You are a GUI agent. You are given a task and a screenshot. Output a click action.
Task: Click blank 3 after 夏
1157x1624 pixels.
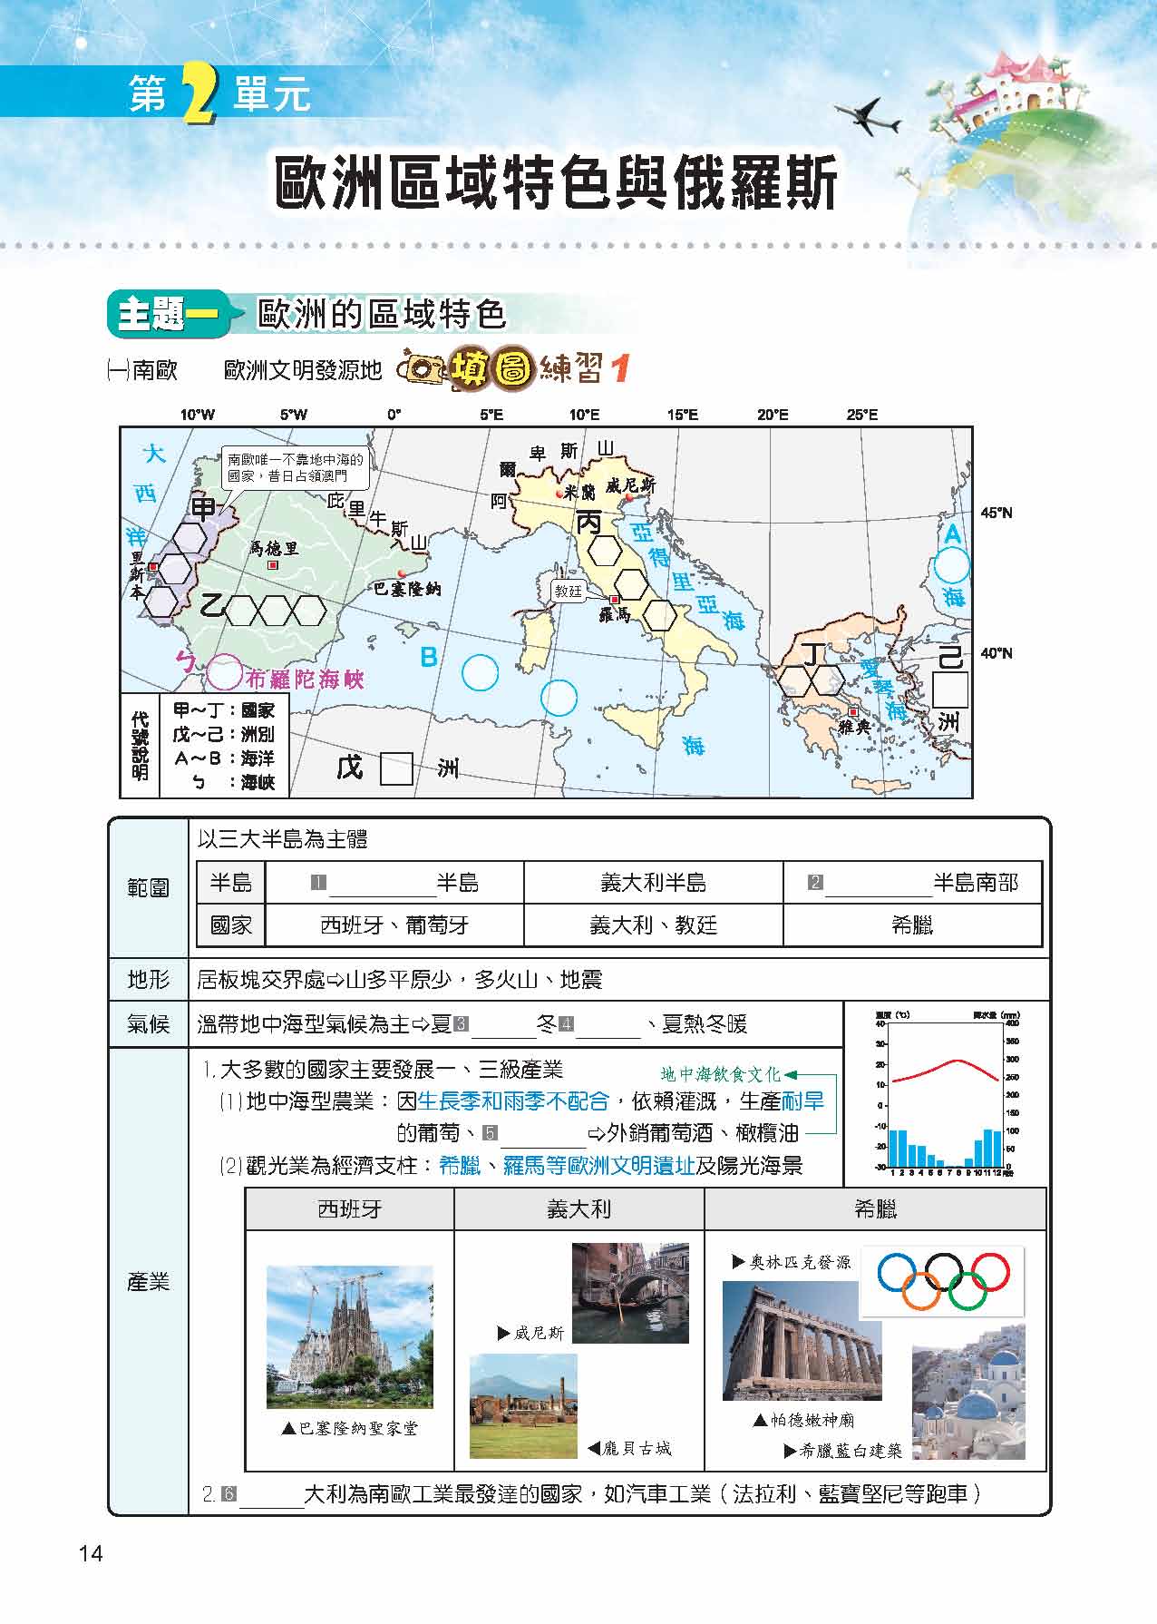click(503, 1025)
